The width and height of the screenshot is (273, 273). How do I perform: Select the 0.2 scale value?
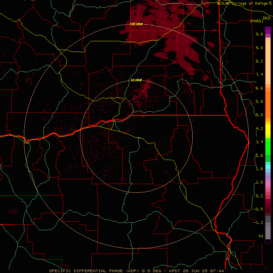coord(259,196)
